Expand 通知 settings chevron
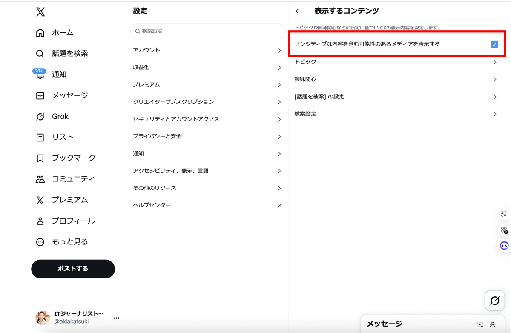 point(279,154)
